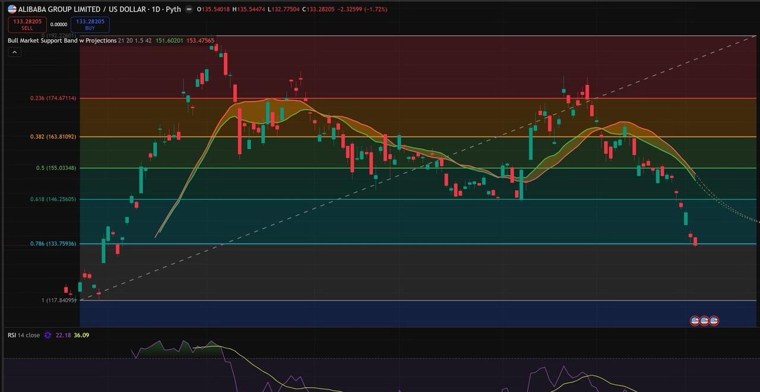Click the open price O135.54018
Image resolution: width=760 pixels, height=392 pixels.
click(213, 9)
